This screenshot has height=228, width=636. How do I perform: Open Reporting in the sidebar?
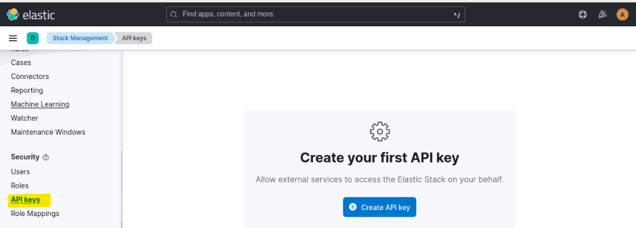pos(27,90)
